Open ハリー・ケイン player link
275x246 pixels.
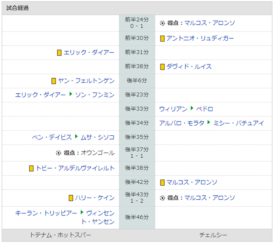click(x=95, y=198)
